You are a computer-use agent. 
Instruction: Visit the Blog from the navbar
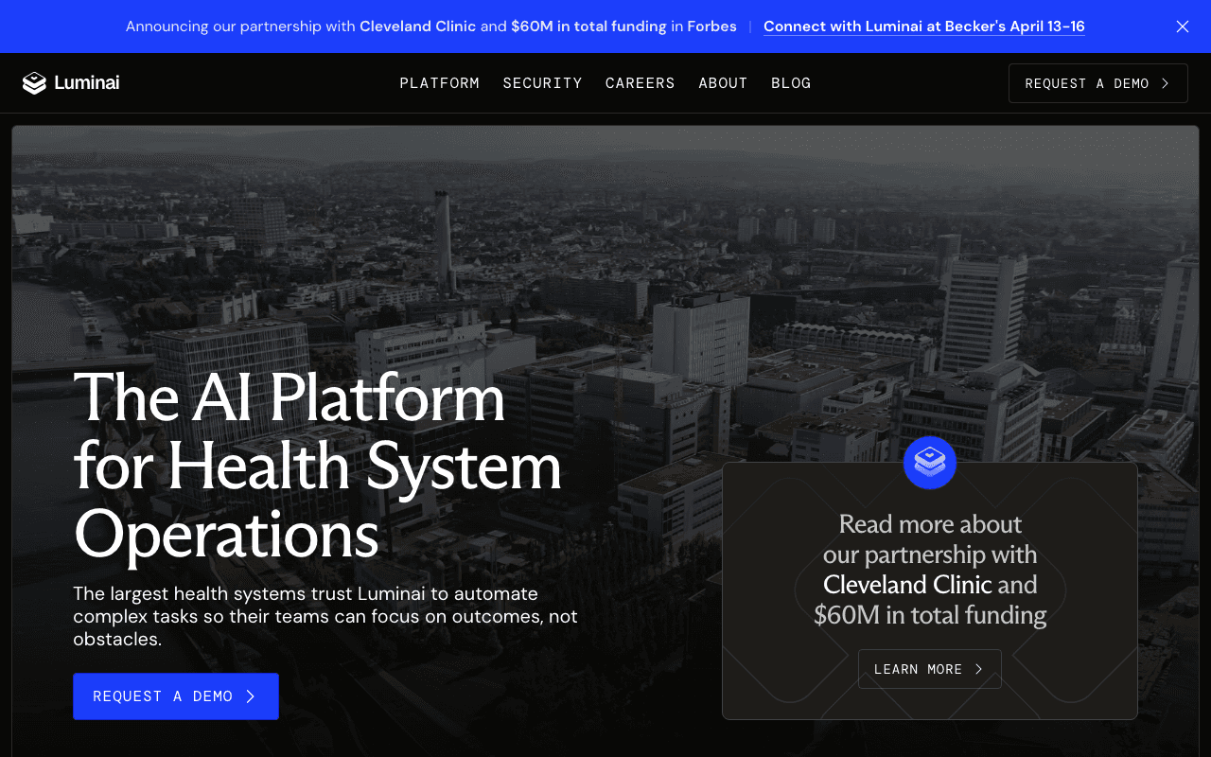[791, 83]
